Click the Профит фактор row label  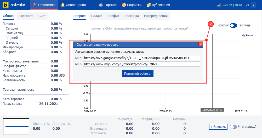(x=14, y=66)
